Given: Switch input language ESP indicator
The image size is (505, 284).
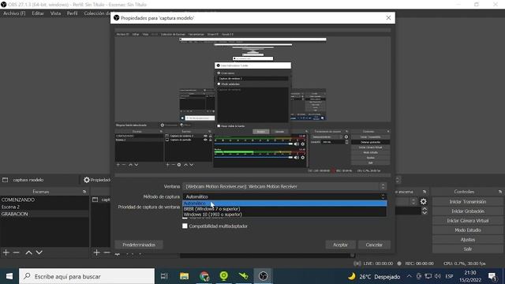Looking at the screenshot, I should pyautogui.click(x=449, y=276).
